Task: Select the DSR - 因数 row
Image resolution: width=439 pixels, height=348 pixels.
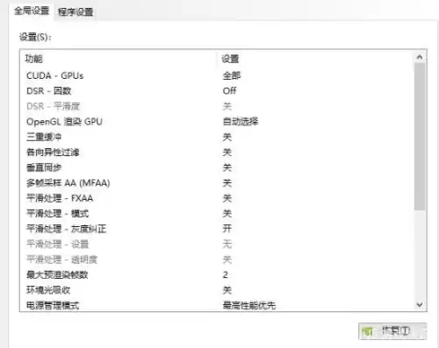Action: click(217, 91)
